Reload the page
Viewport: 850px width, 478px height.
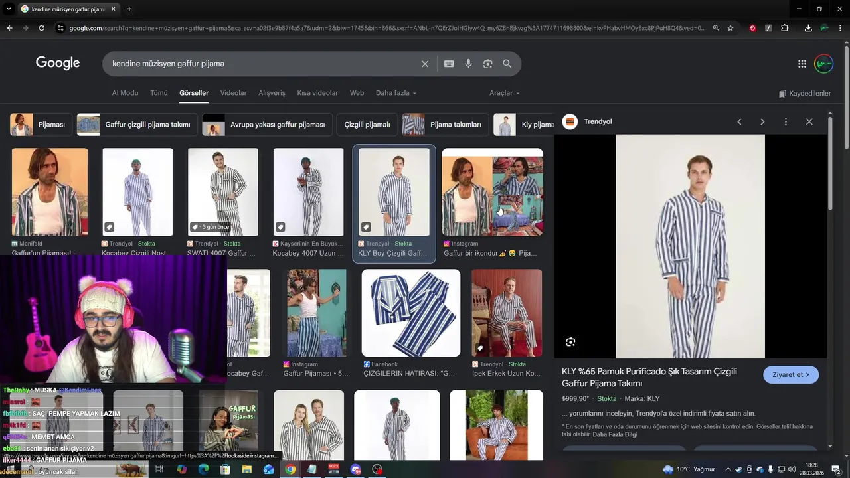(41, 28)
